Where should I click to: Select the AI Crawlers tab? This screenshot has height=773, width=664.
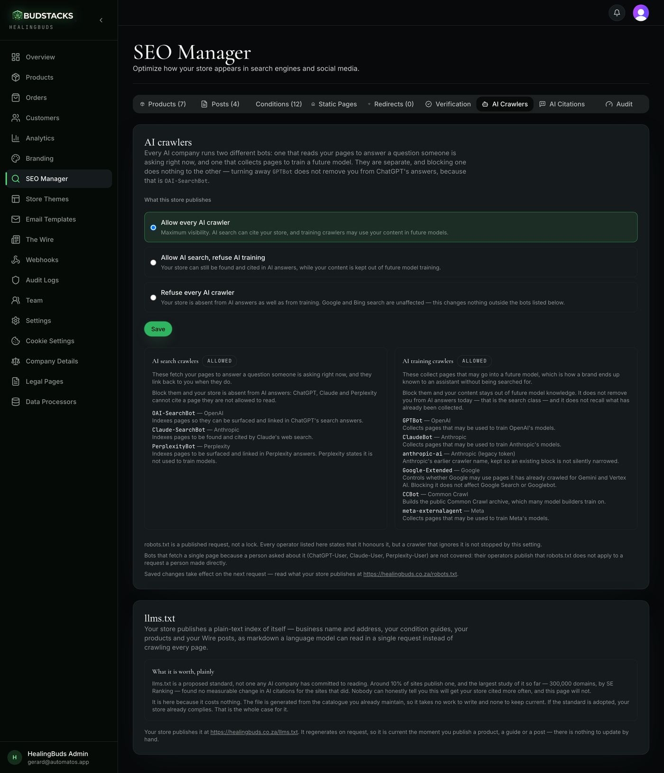pyautogui.click(x=505, y=104)
